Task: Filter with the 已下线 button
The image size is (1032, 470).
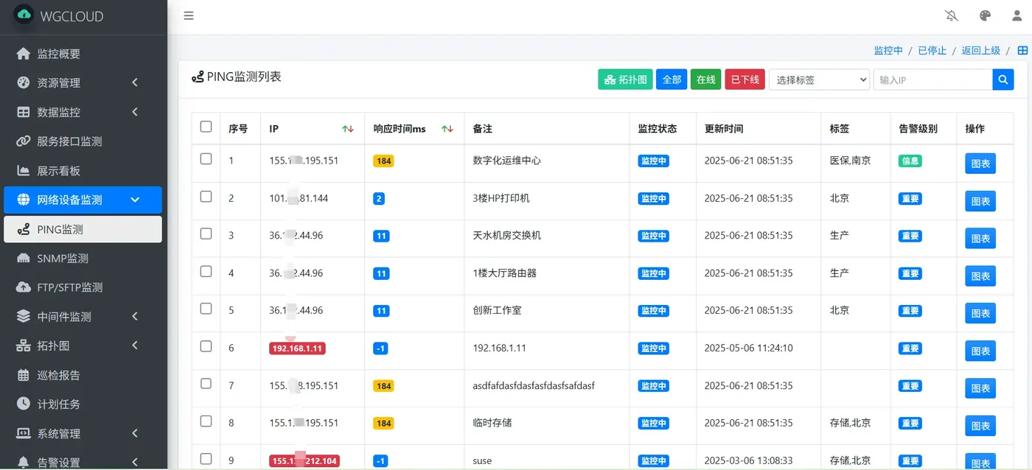Action: (x=745, y=80)
